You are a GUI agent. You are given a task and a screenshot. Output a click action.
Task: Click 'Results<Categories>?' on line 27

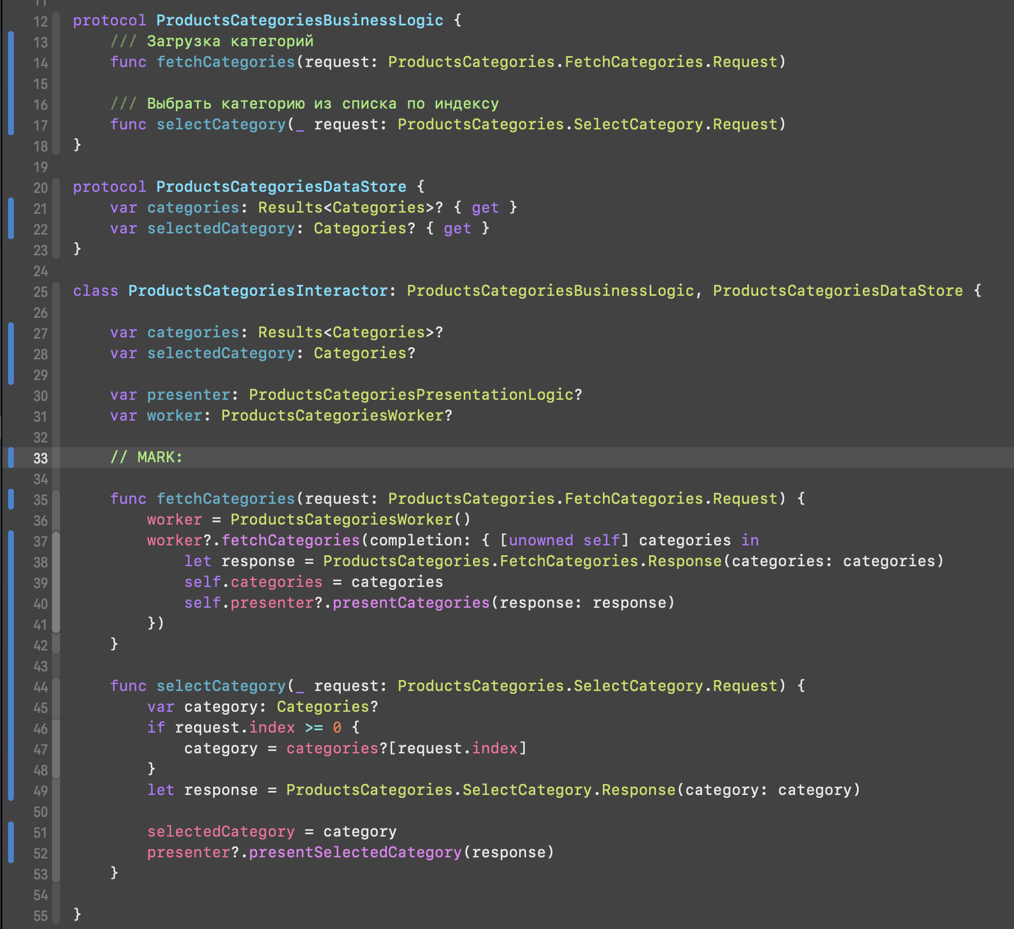(x=351, y=332)
